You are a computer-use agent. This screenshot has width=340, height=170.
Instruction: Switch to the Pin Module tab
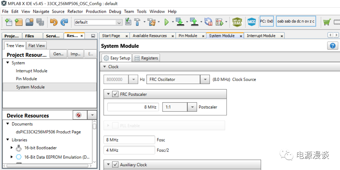(188, 36)
